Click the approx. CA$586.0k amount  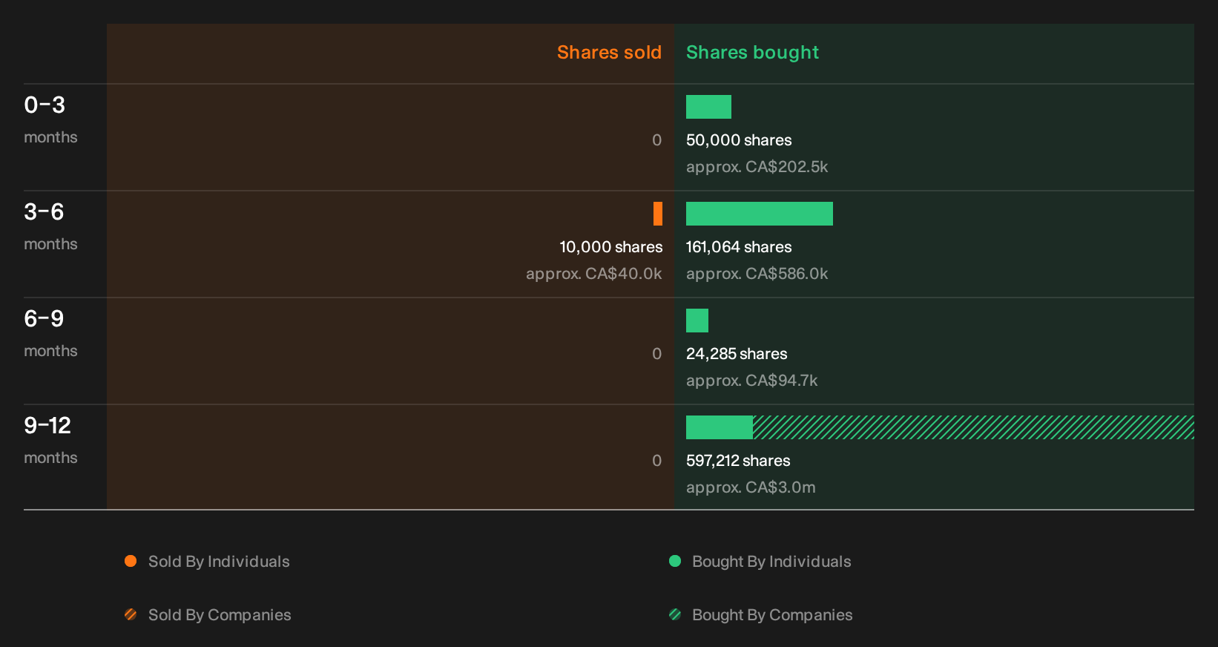point(757,274)
